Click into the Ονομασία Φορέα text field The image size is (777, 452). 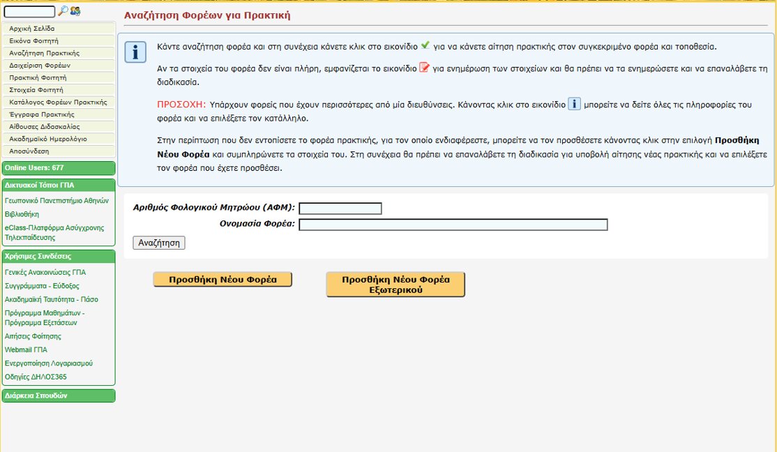pyautogui.click(x=453, y=225)
